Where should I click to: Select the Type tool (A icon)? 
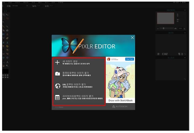(x=7, y=62)
